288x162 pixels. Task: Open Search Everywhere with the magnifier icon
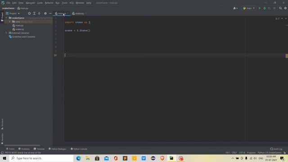280,8
